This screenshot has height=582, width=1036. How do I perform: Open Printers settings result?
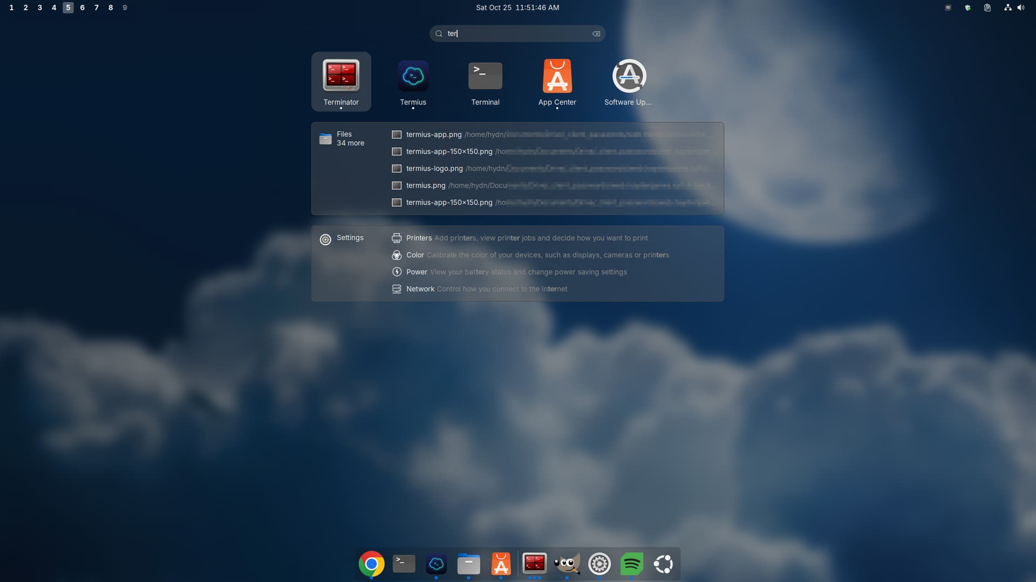[419, 238]
